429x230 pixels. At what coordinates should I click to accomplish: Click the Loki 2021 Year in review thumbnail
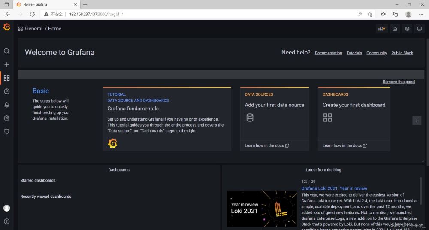coord(262,209)
